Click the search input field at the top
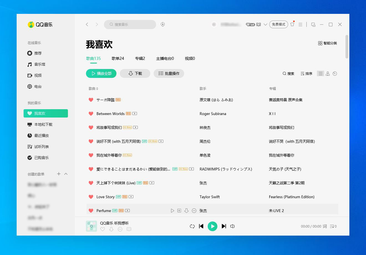The width and height of the screenshot is (366, 255). [x=130, y=24]
